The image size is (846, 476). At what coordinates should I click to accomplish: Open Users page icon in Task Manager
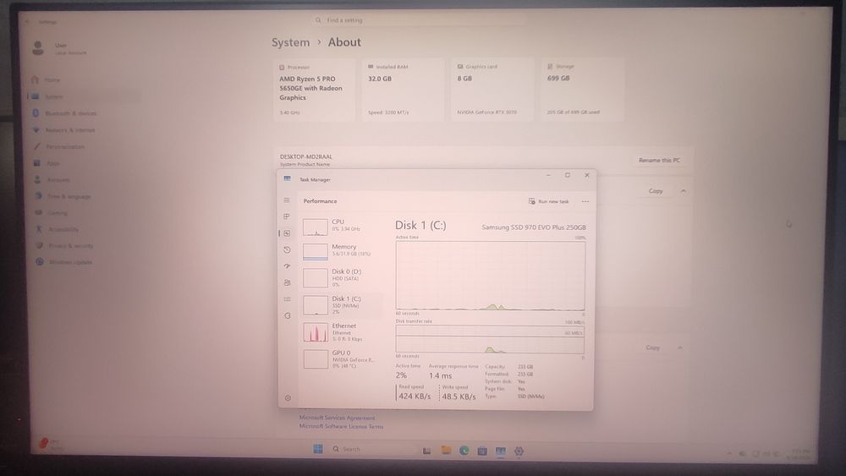[287, 282]
